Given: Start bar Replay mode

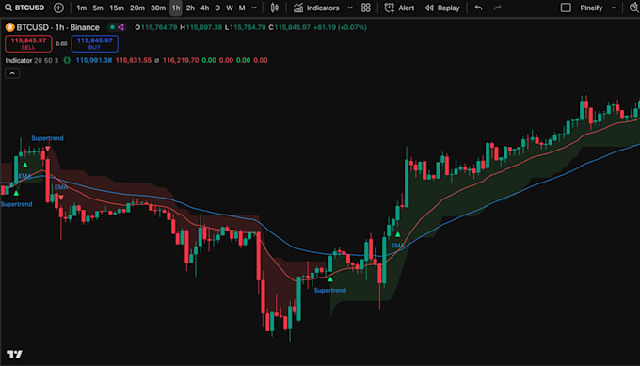Looking at the screenshot, I should [442, 8].
